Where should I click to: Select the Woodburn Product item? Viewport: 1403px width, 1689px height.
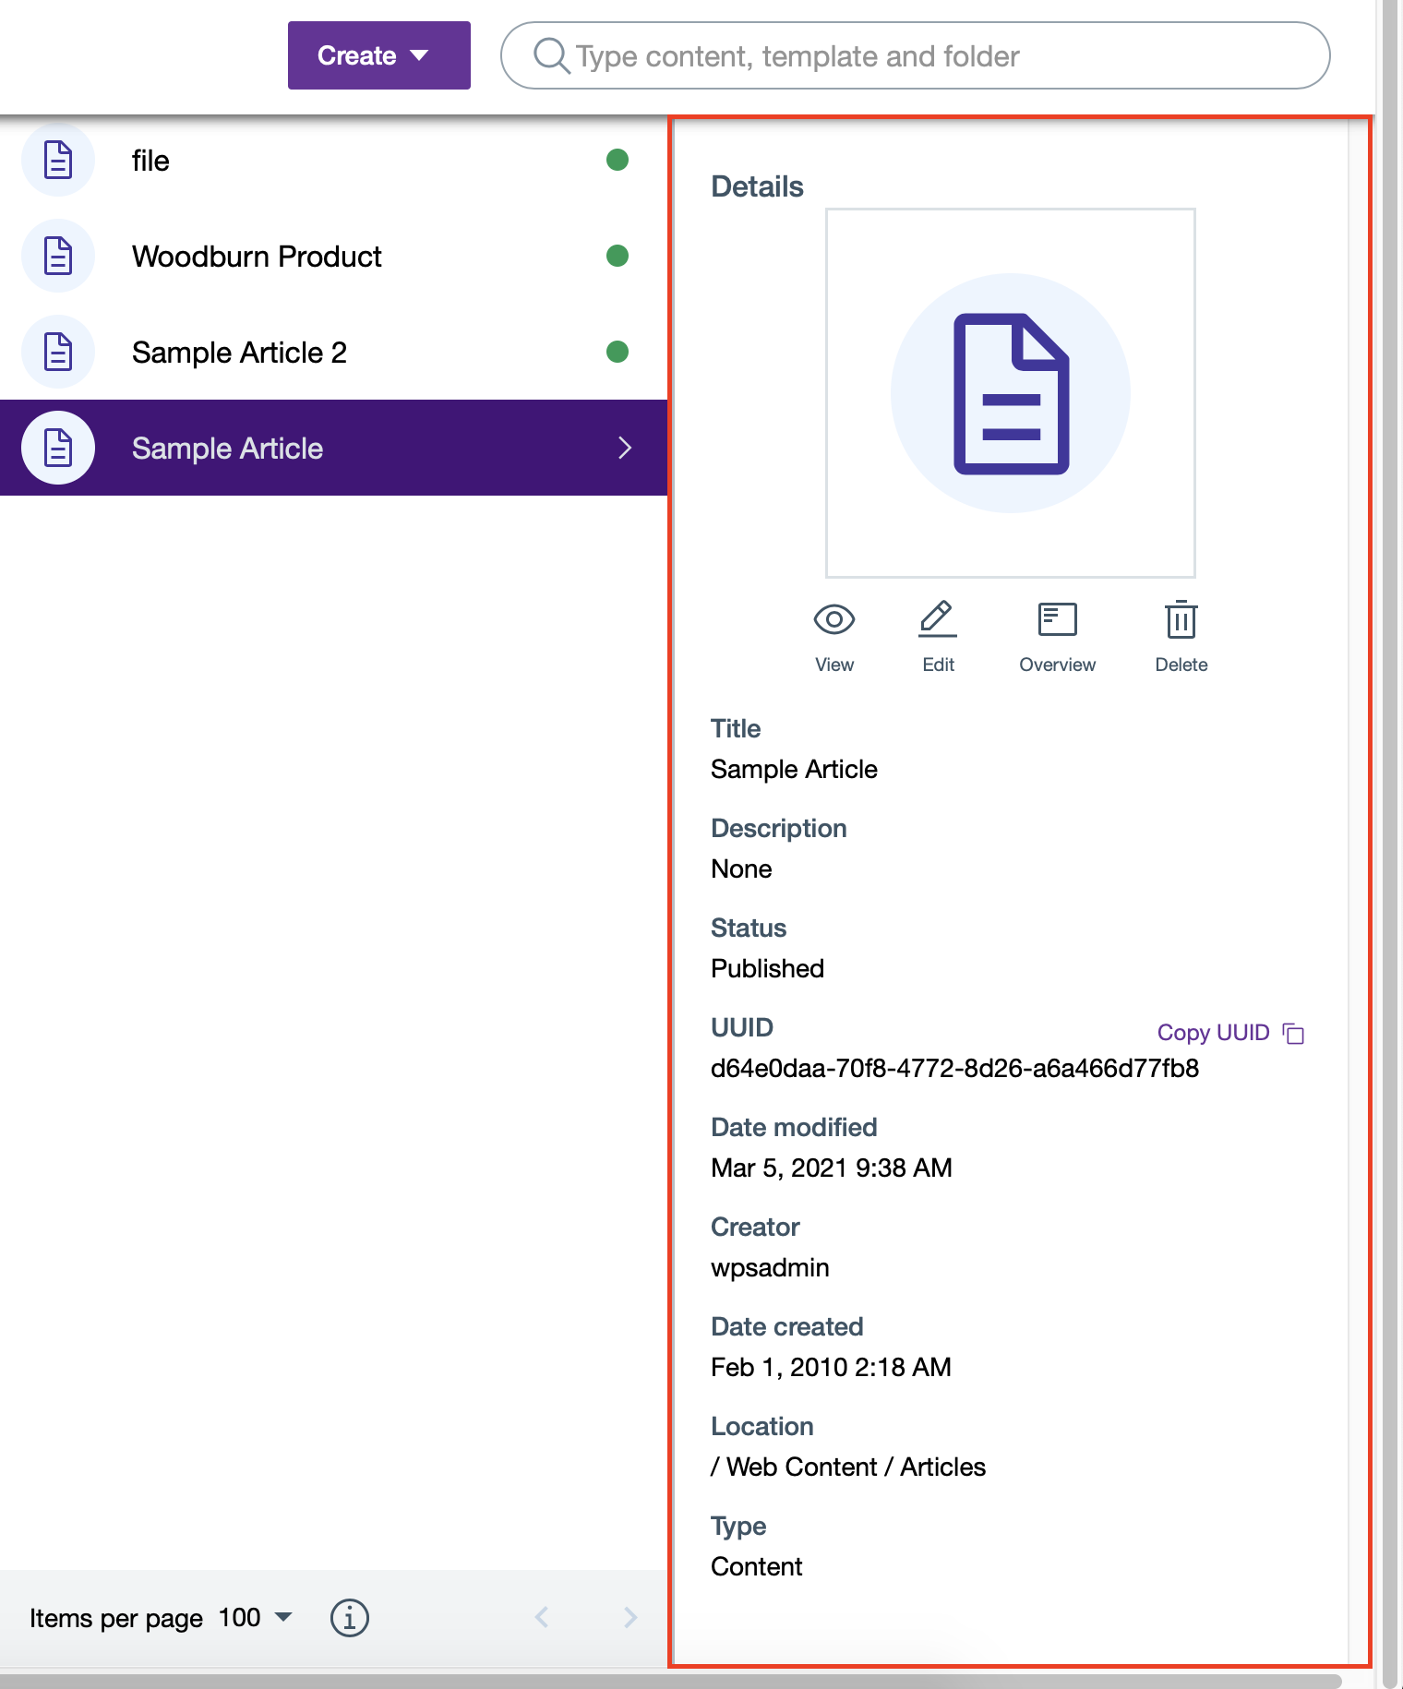pos(333,256)
